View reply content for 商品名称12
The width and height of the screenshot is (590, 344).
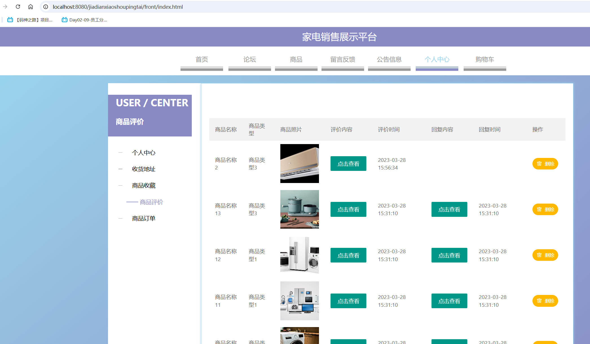(449, 255)
